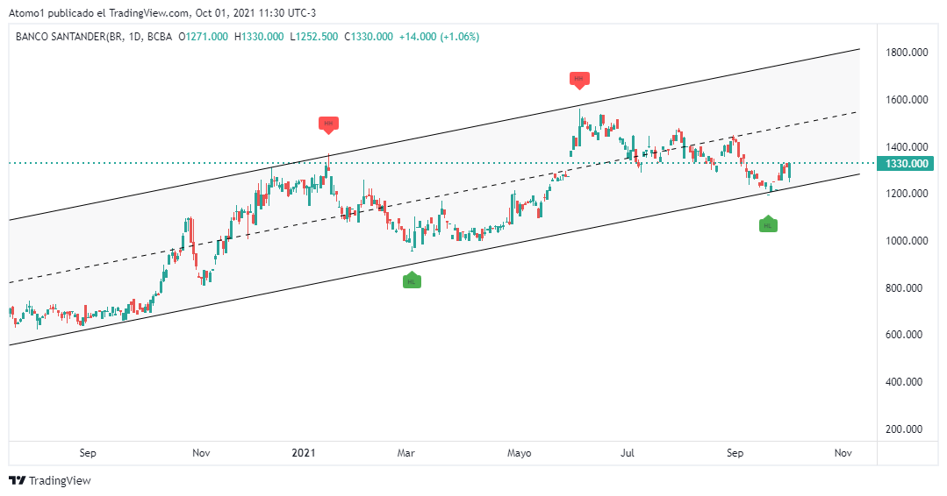This screenshot has height=496, width=947.
Task: Open the BANCO SANTANDER symbol title
Action: [94, 36]
